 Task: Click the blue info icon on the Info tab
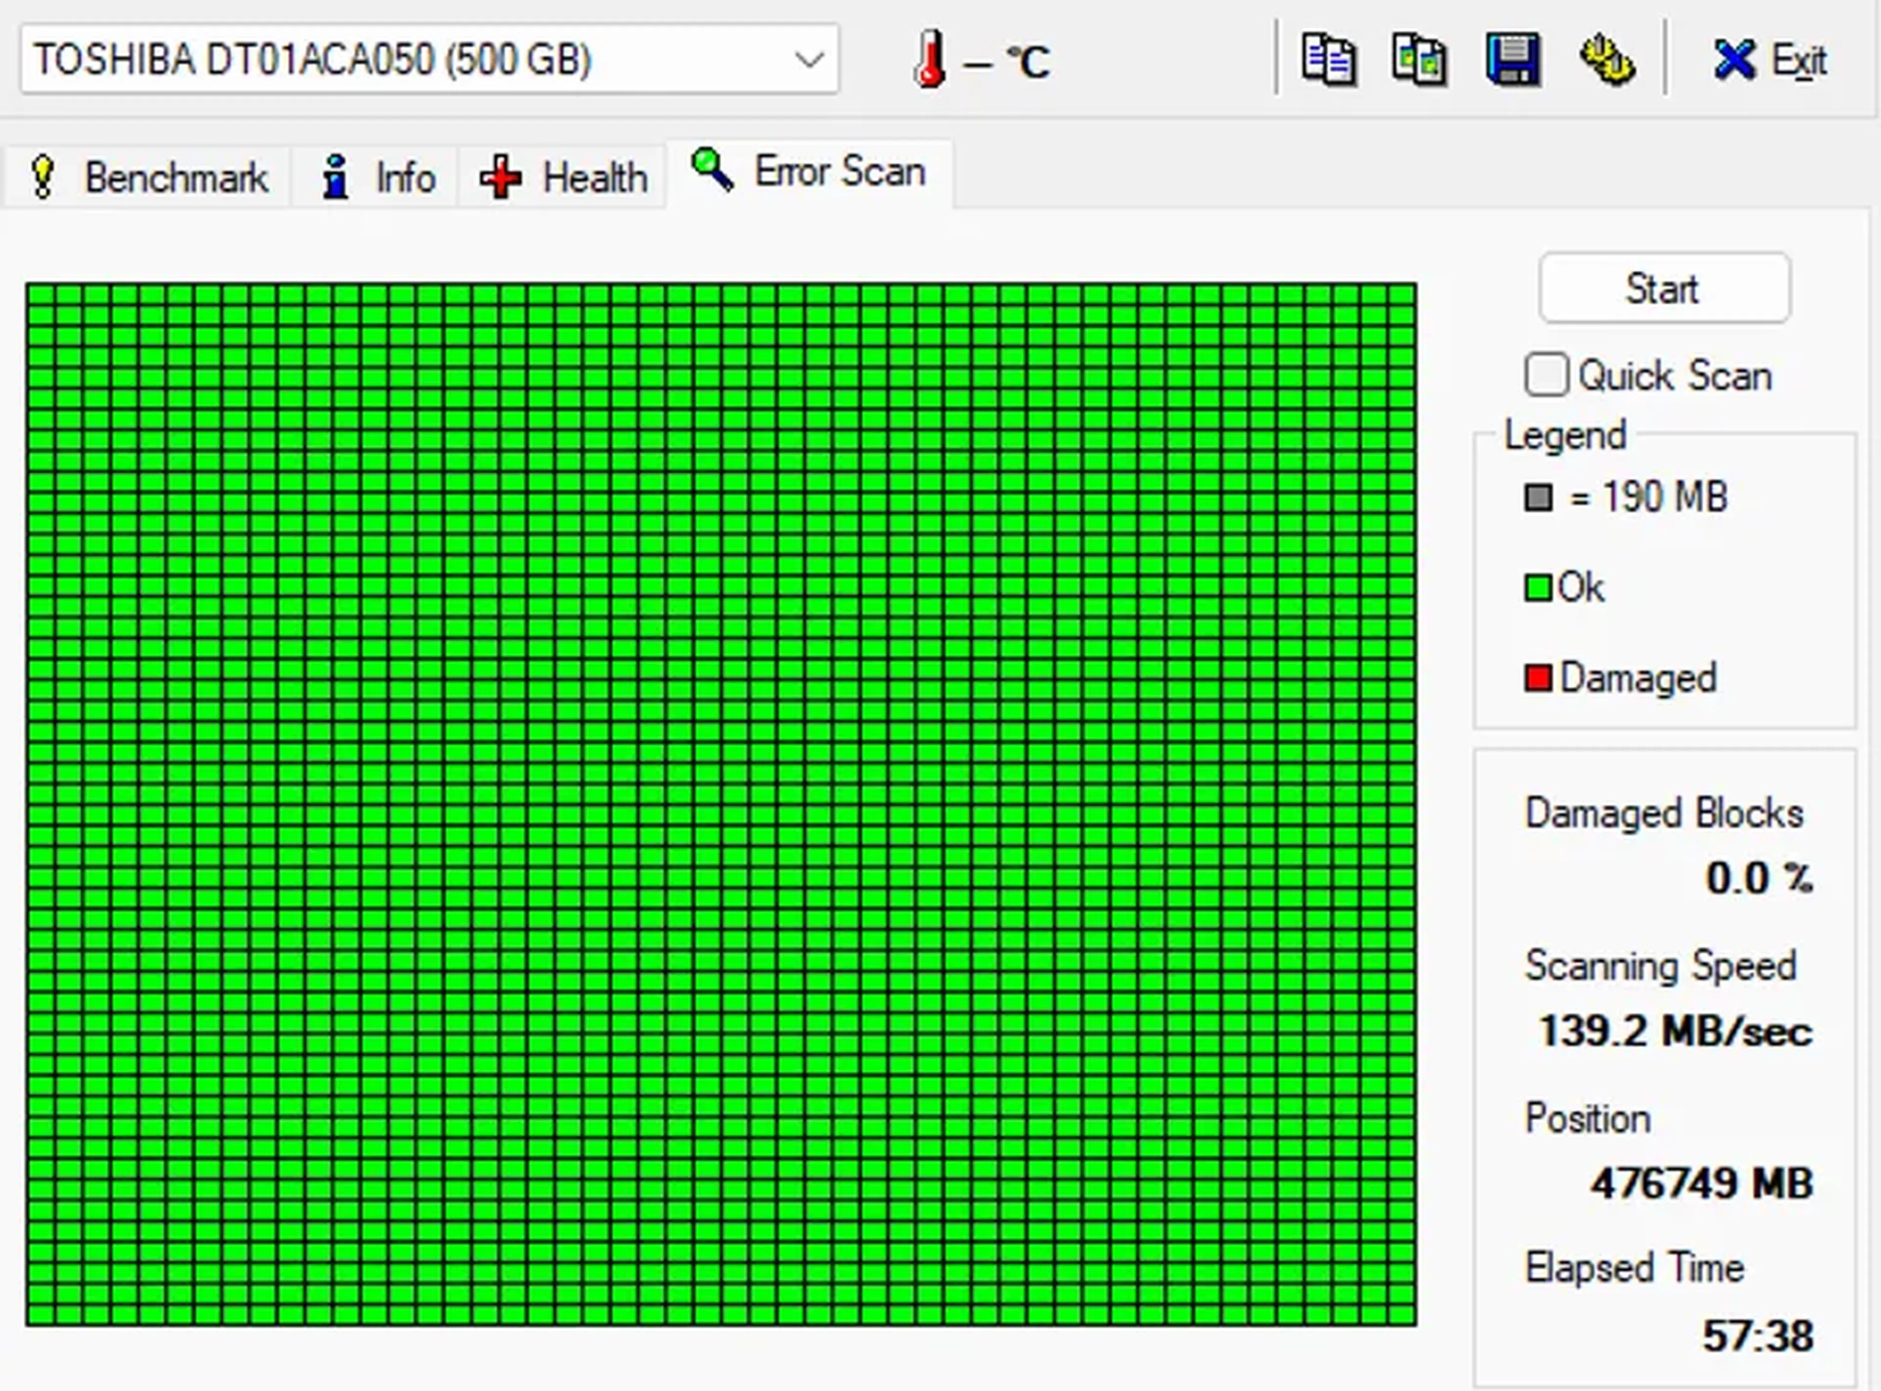335,177
